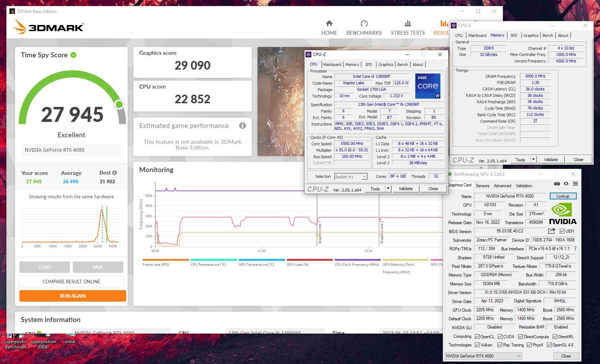Toggle the Ray Tracing checkbox
This screenshot has height=364, width=600.
499,345
